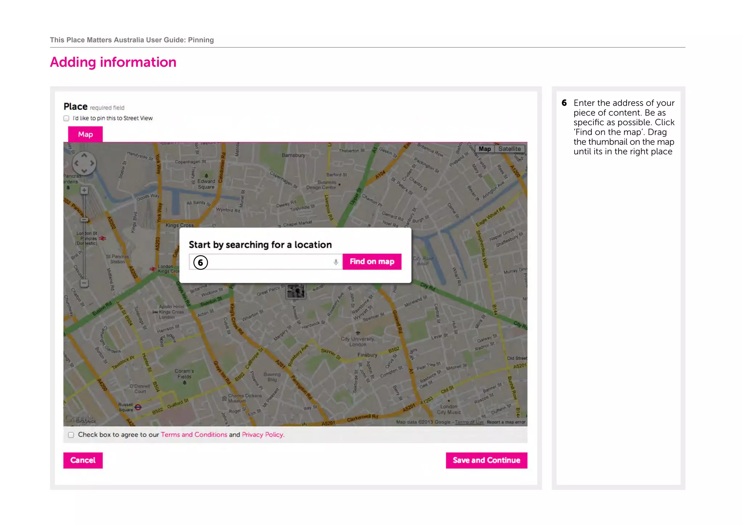Viewport: 743px width, 525px height.
Task: Pan the map right using the arrow control
Action: pos(92,163)
